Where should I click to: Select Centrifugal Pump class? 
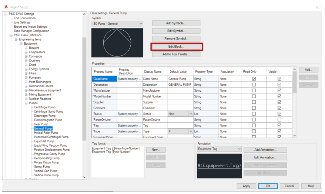click(44, 107)
